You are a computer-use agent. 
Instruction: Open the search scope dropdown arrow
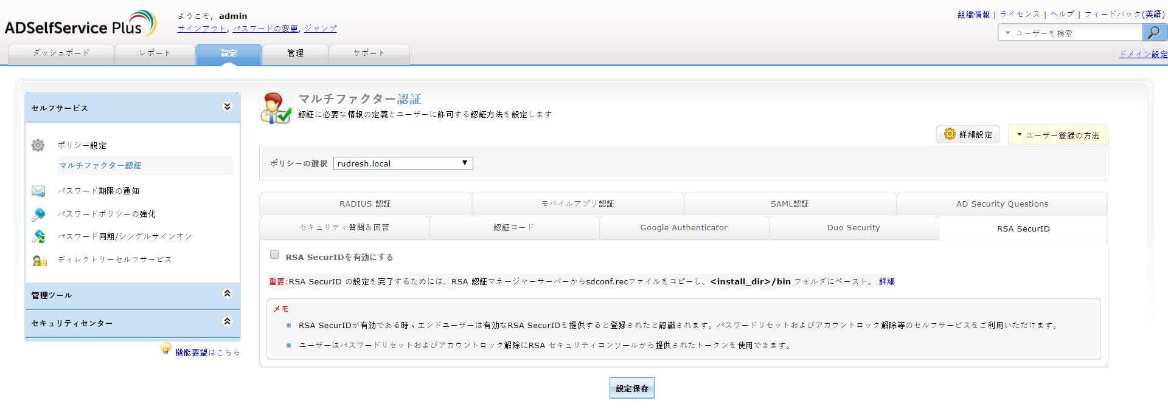(x=1007, y=33)
